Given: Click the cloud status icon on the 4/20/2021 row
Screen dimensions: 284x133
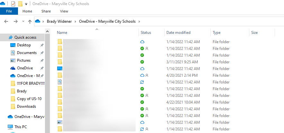Looking at the screenshot, I should point(142,75).
